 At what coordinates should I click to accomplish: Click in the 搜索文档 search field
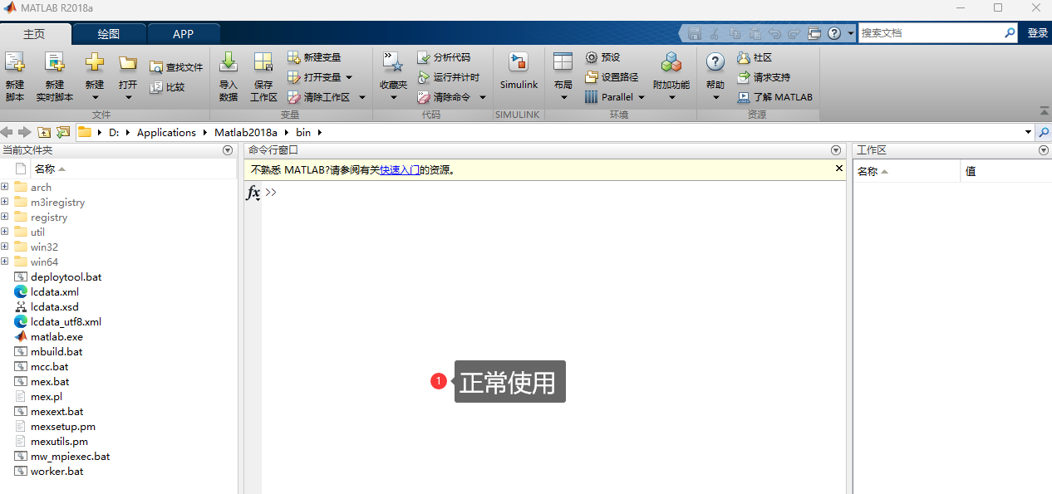930,33
